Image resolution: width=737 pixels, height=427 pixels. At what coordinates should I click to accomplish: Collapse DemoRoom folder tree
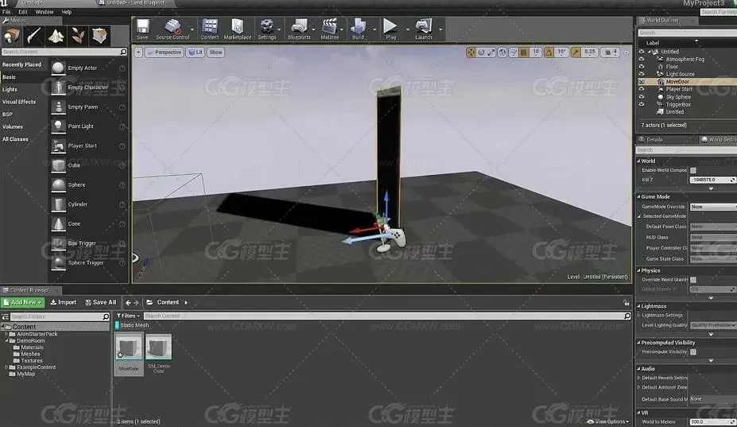tap(6, 341)
